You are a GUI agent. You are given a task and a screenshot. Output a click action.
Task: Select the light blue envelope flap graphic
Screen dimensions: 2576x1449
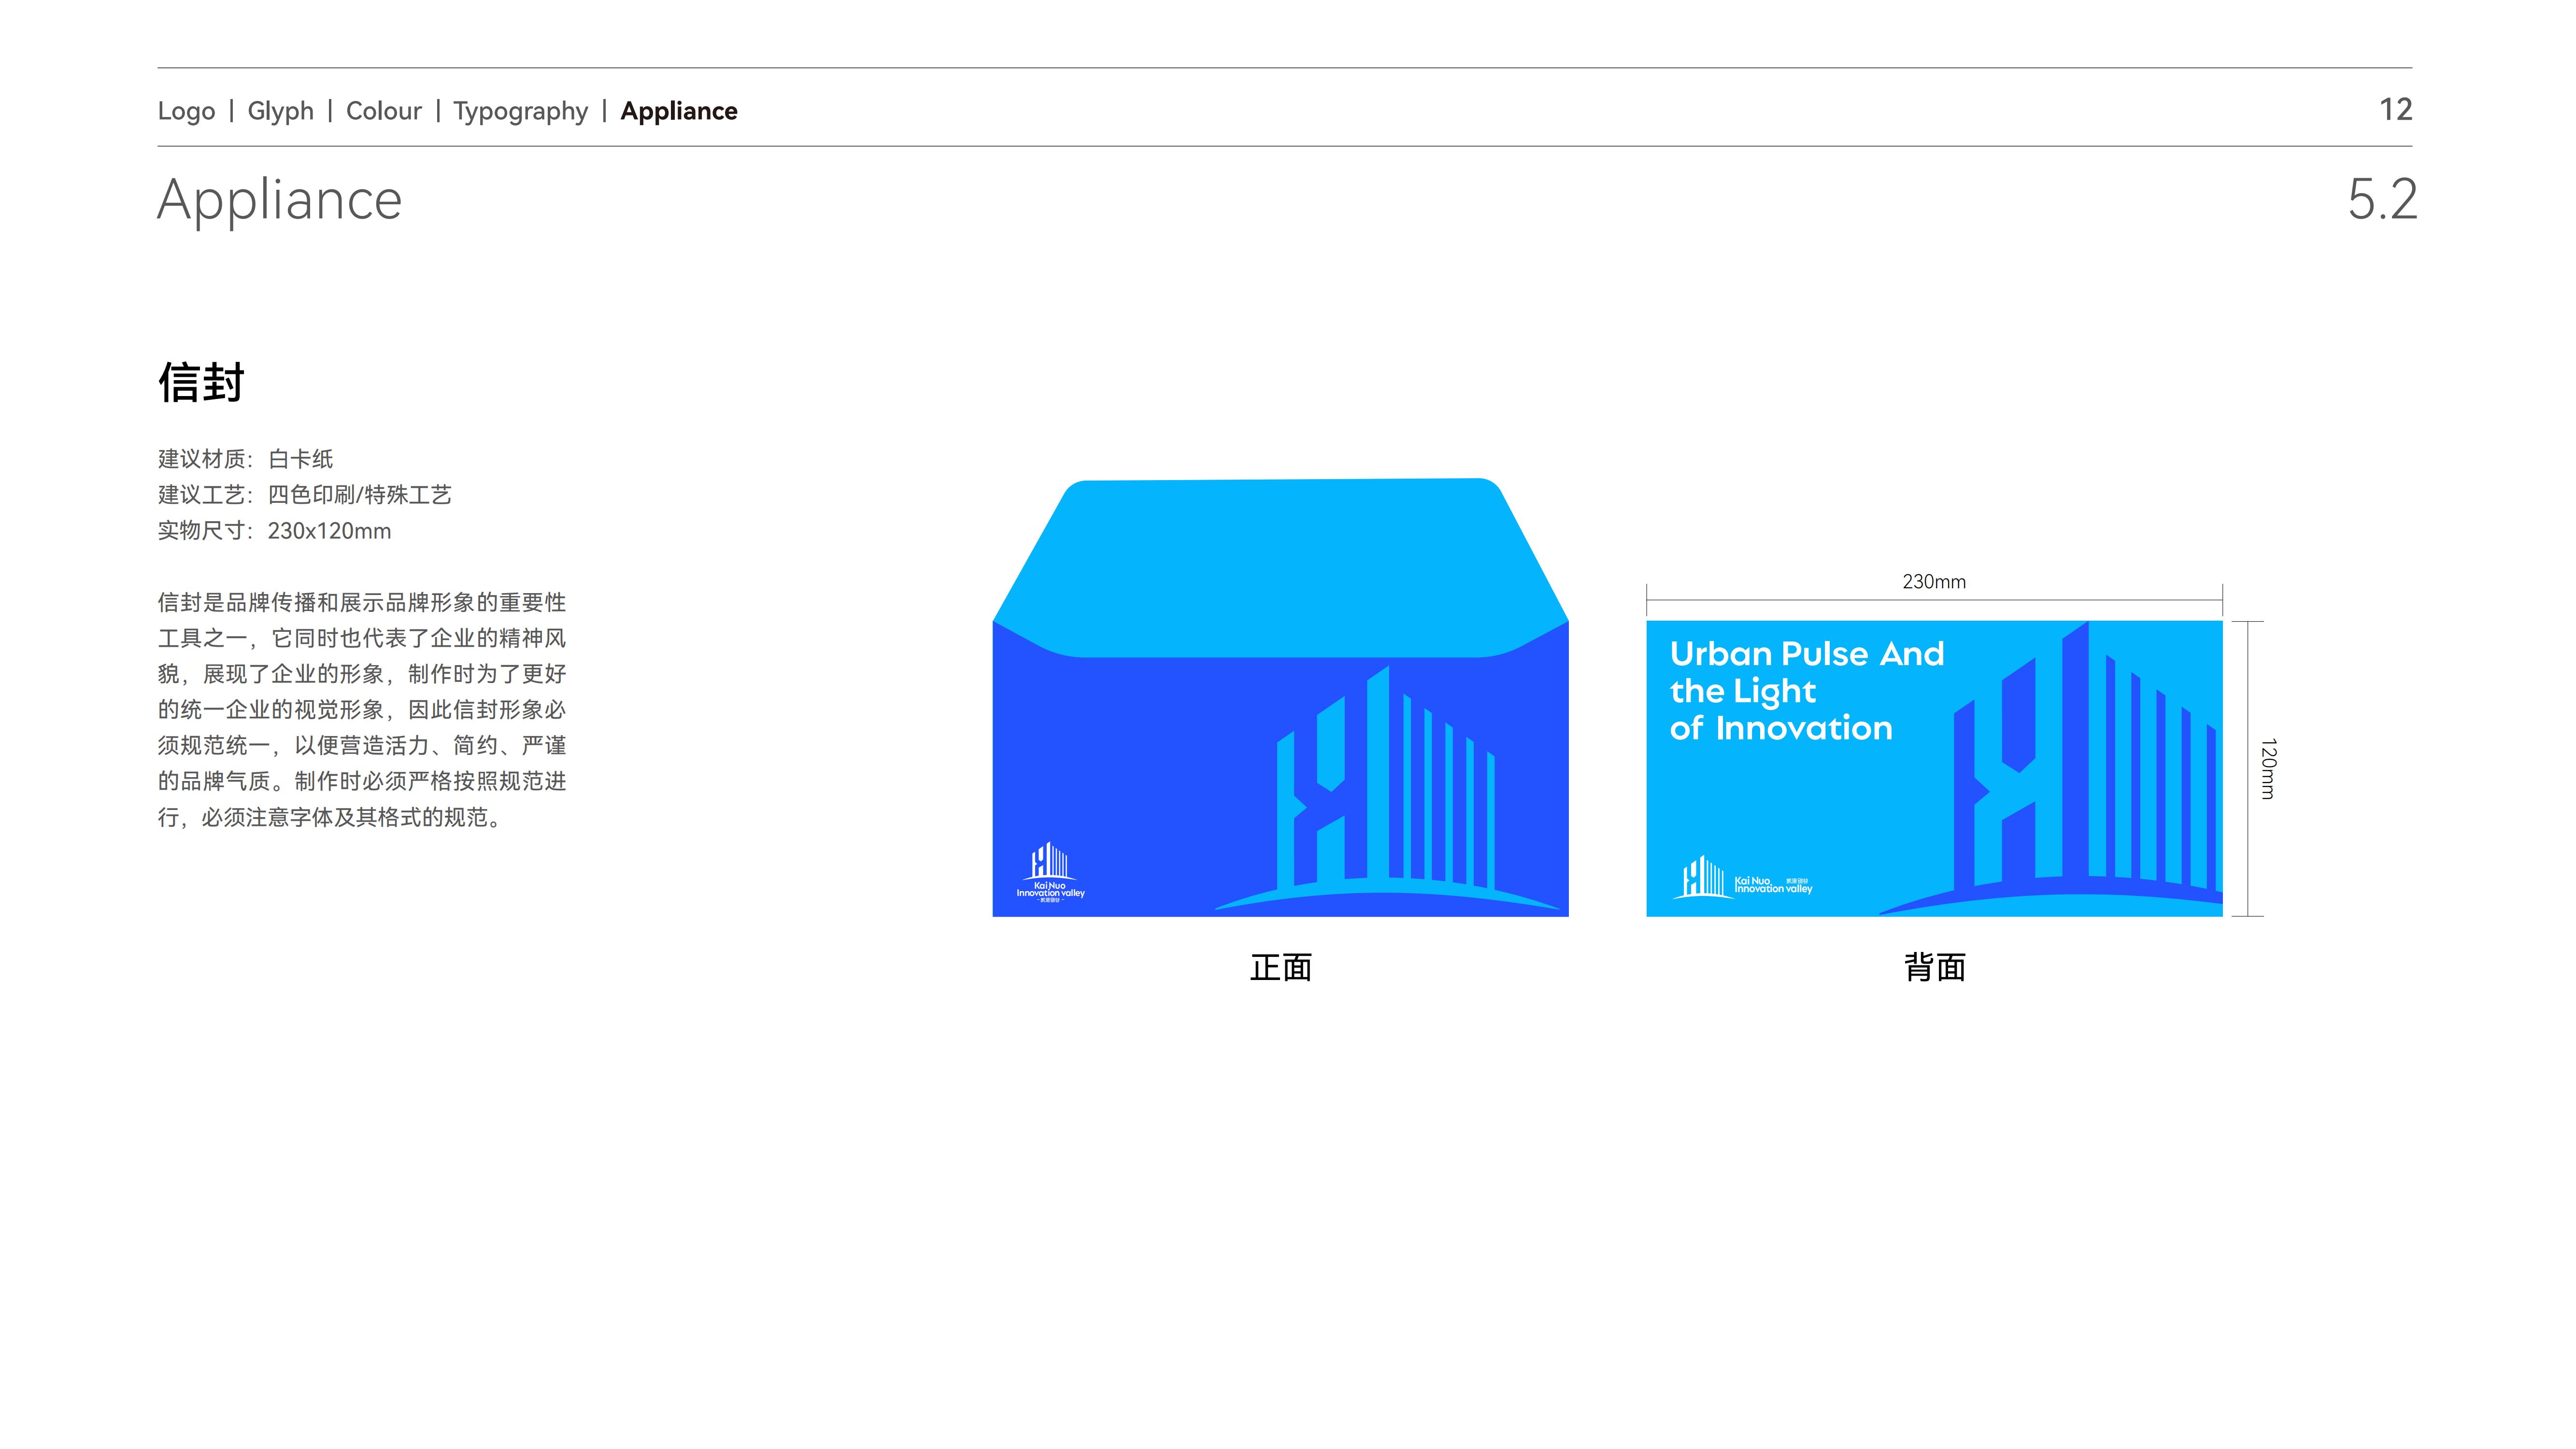click(1280, 550)
